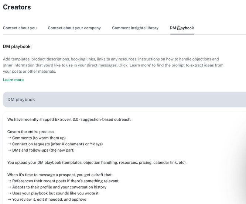Viewport: 246px width, 204px height.
Task: Place cursor in 'You upload your DM playbook' line
Action: [x=97, y=162]
